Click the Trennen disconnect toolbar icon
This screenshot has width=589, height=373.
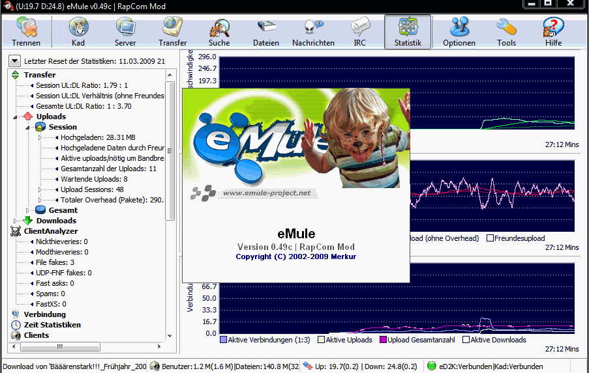(x=26, y=28)
